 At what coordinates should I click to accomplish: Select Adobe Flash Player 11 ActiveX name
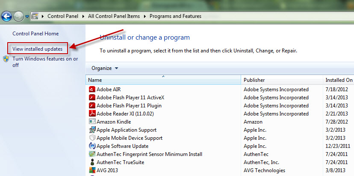pyautogui.click(x=130, y=98)
